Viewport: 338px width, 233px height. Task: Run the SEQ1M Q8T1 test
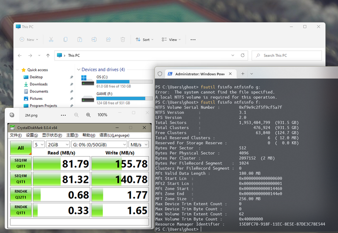(21, 164)
